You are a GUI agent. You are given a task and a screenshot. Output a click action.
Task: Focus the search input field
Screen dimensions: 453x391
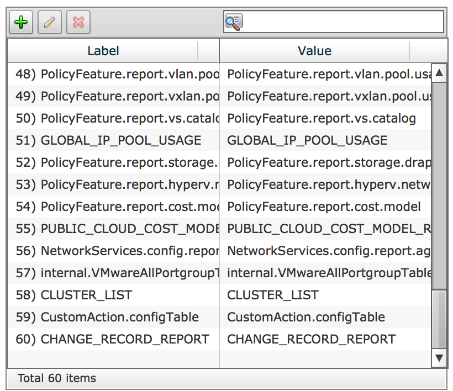pos(334,22)
